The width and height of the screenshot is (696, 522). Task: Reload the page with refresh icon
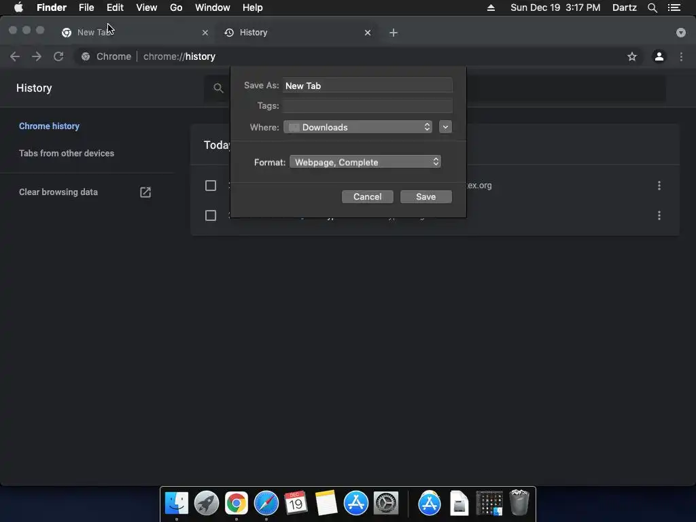pos(58,56)
